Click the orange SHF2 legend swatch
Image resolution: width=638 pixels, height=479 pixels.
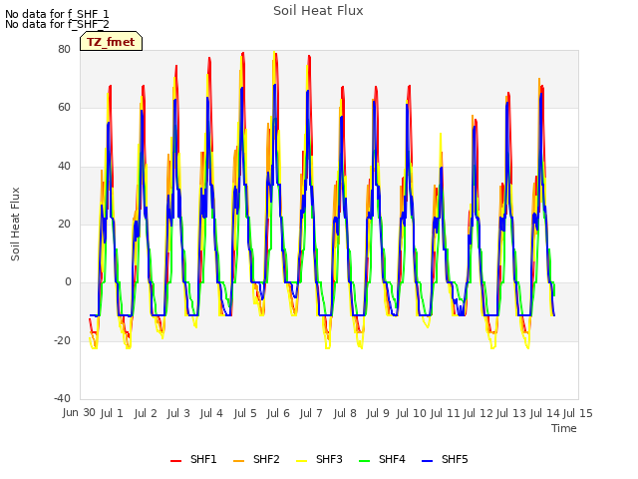tap(239, 461)
